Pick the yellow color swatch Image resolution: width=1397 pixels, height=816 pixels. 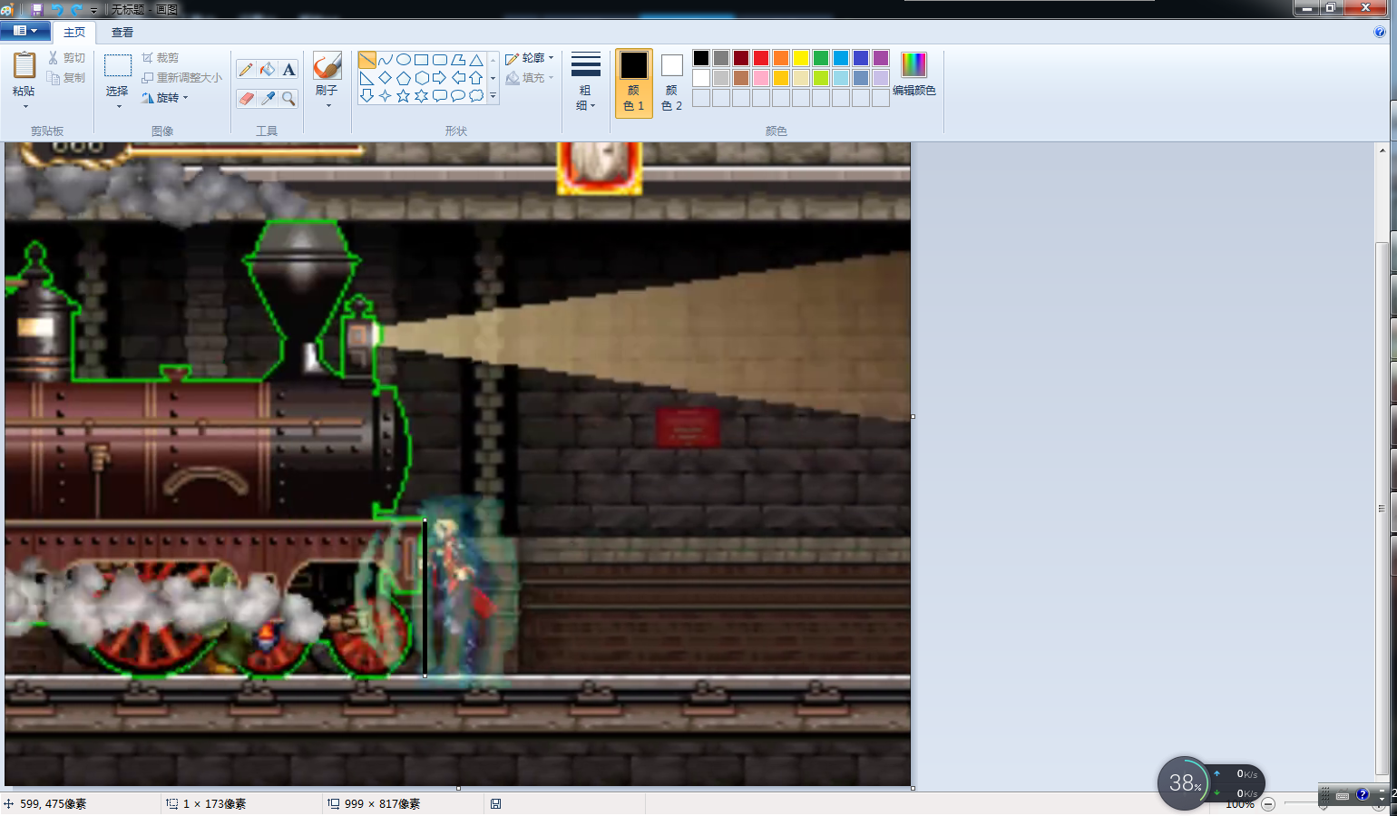(801, 58)
